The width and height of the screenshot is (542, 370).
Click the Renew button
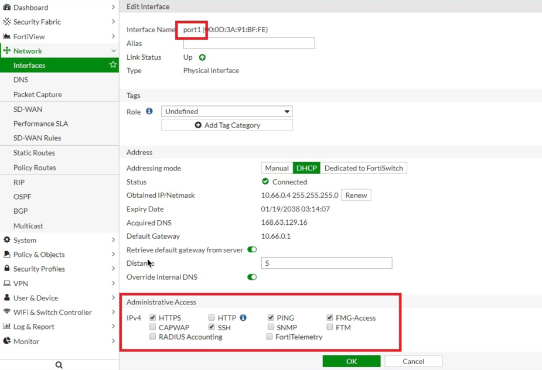356,196
